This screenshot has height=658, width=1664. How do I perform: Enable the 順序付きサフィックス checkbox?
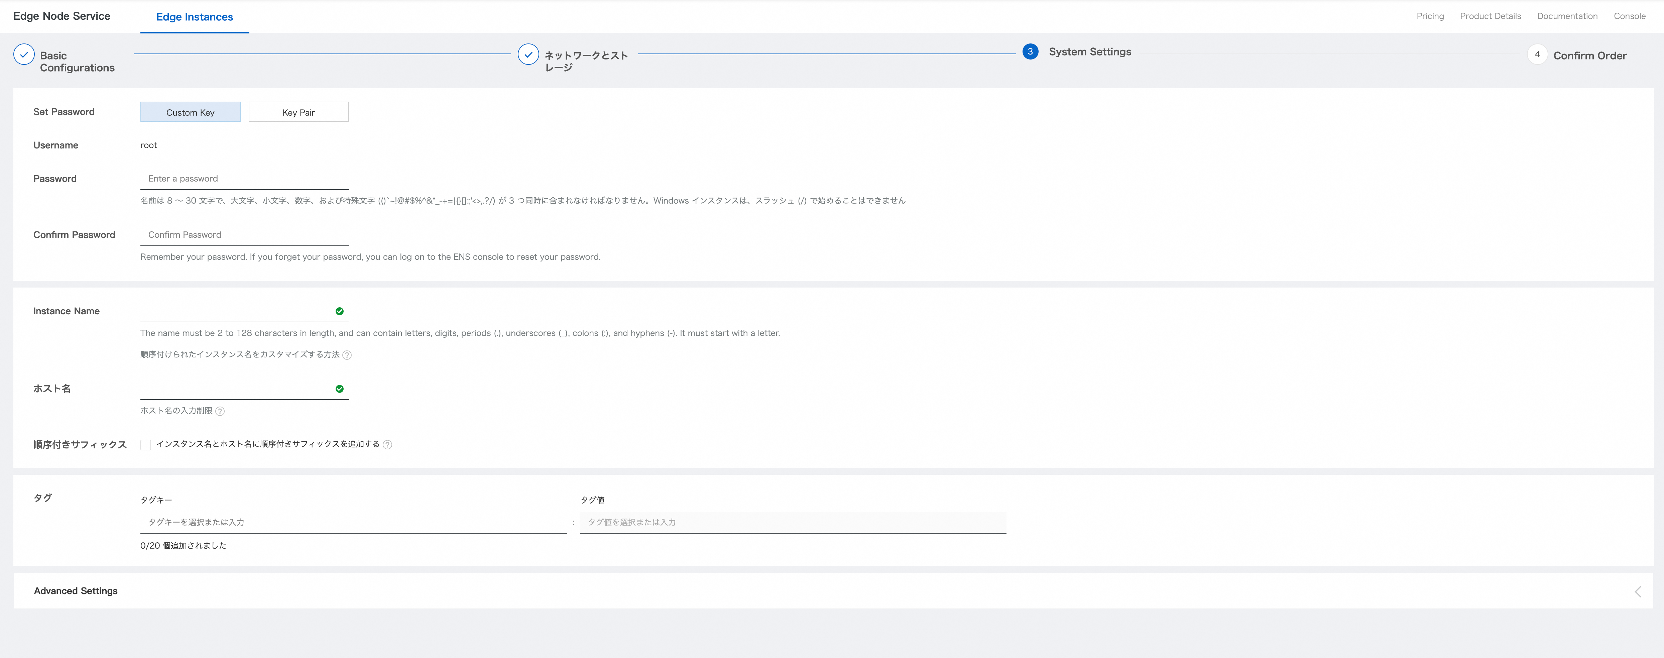146,445
